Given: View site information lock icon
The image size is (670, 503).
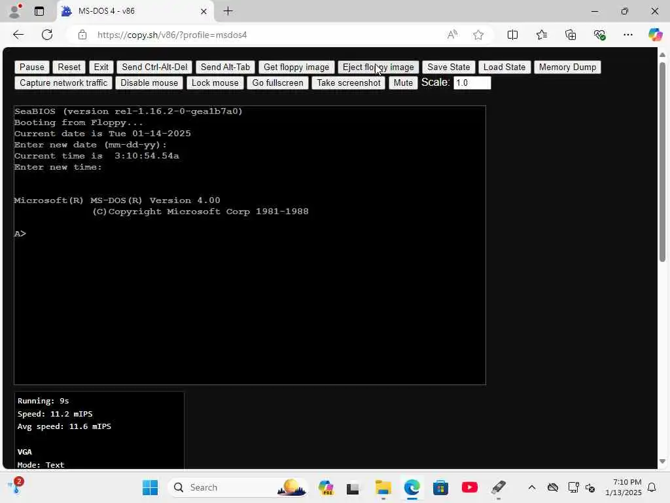Looking at the screenshot, I should [x=82, y=35].
